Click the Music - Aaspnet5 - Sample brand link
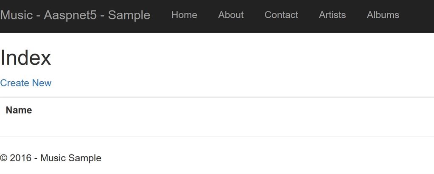Image resolution: width=434 pixels, height=174 pixels. [75, 15]
